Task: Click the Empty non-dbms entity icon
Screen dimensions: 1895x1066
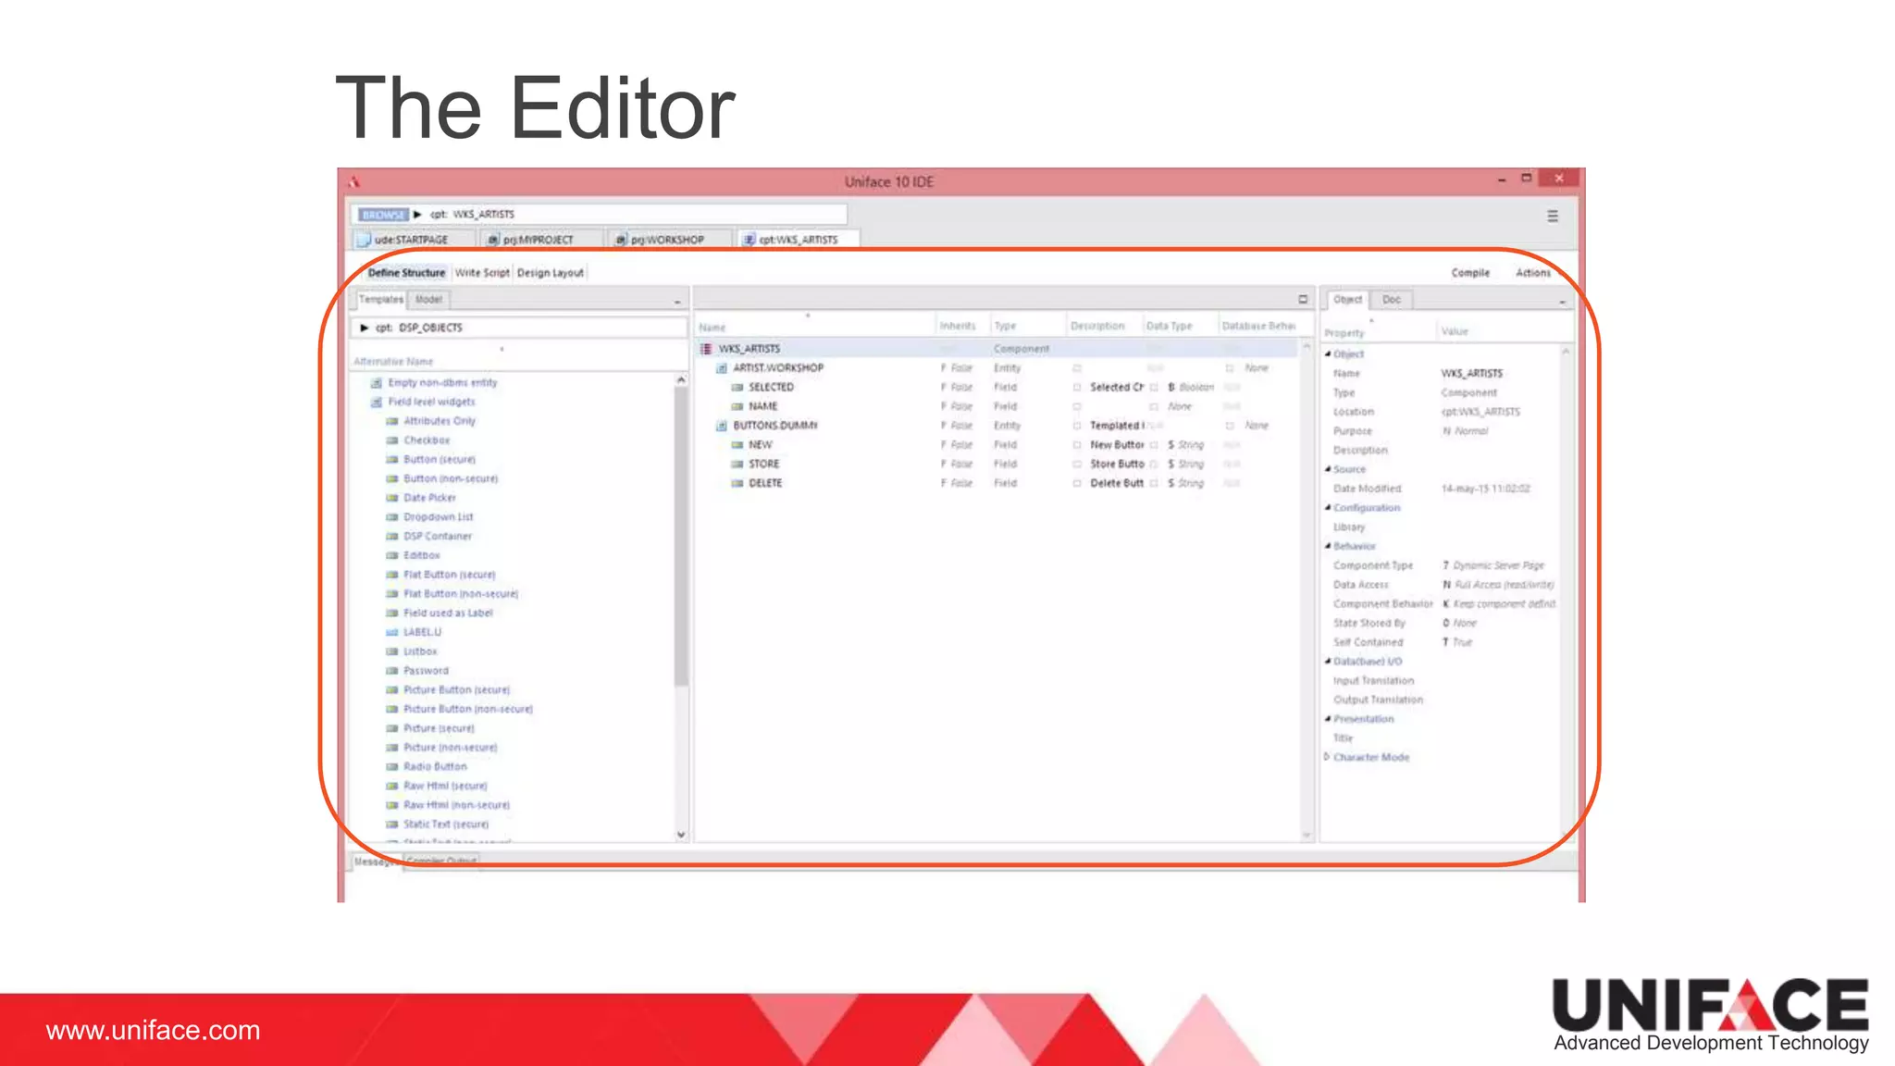Action: click(x=377, y=383)
